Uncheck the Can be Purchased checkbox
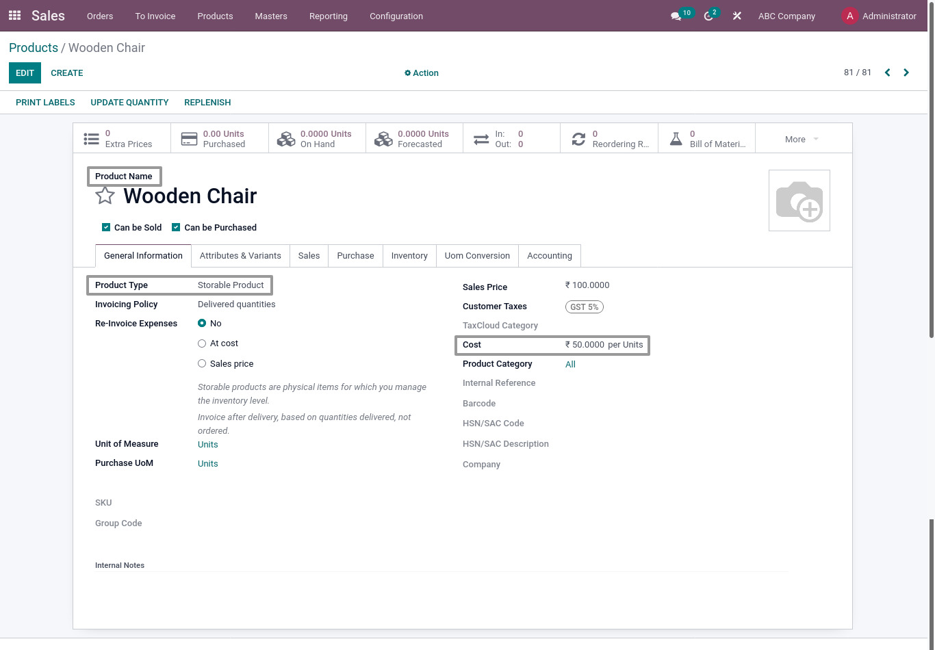This screenshot has height=650, width=935. pyautogui.click(x=176, y=227)
